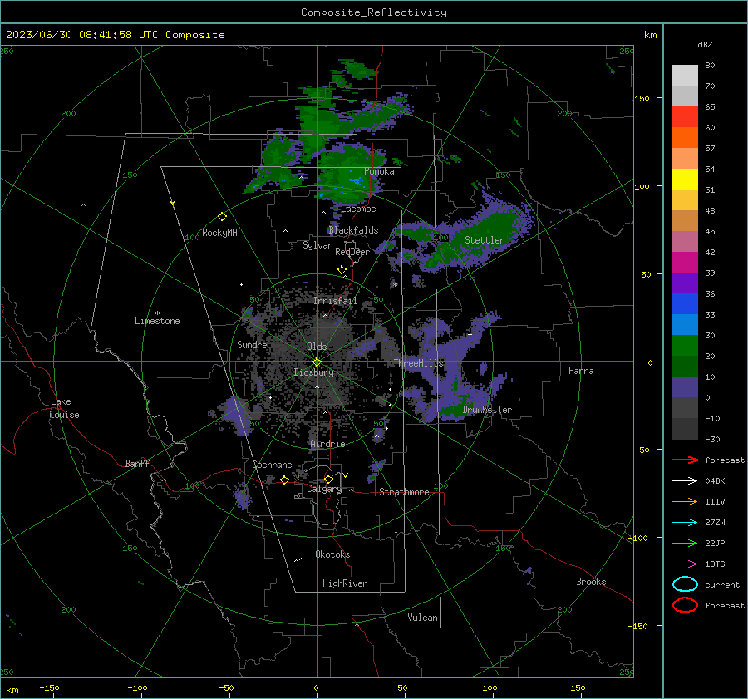Select the 39 dBZ magenta color swatch

coord(685,262)
